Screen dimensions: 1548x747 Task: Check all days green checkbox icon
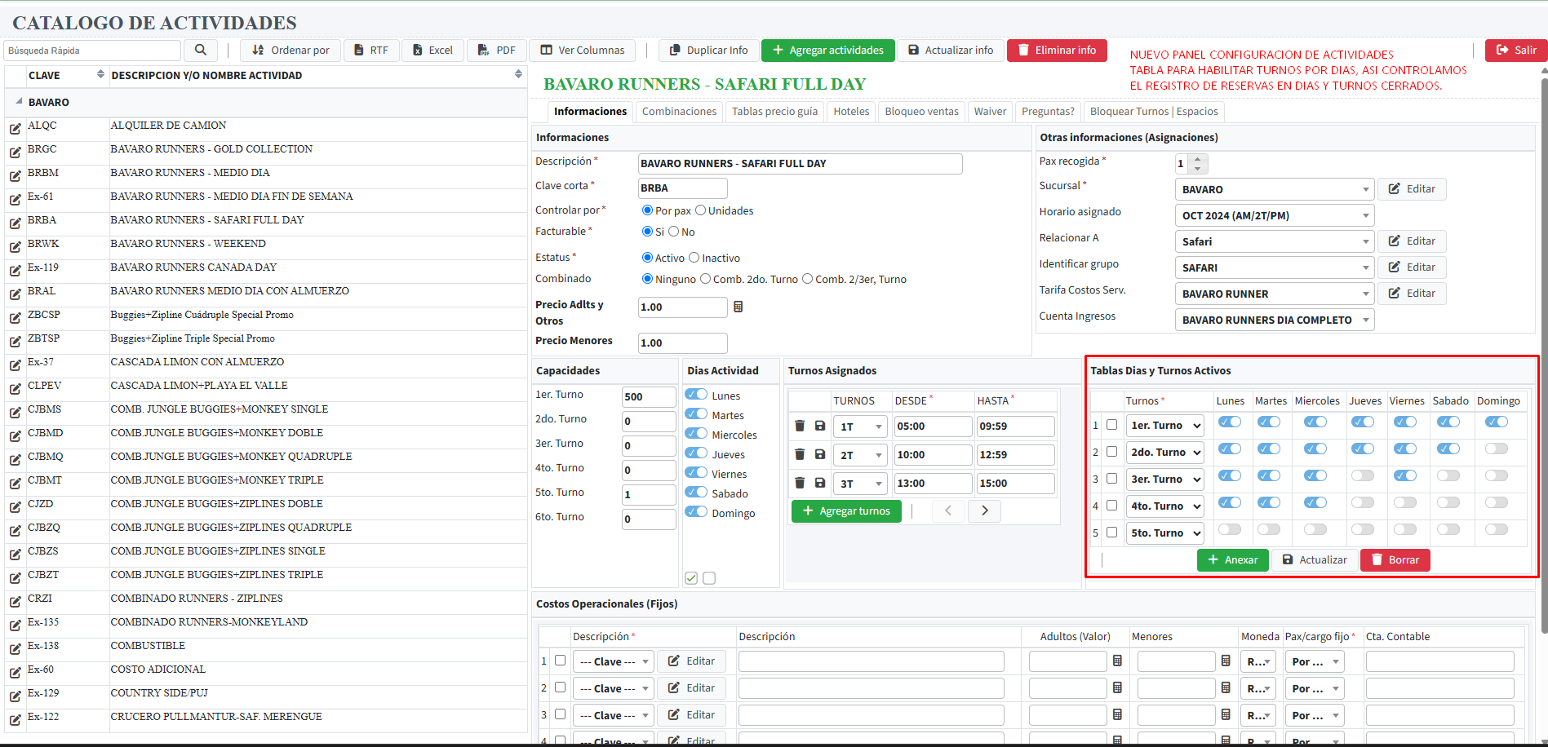click(x=691, y=578)
